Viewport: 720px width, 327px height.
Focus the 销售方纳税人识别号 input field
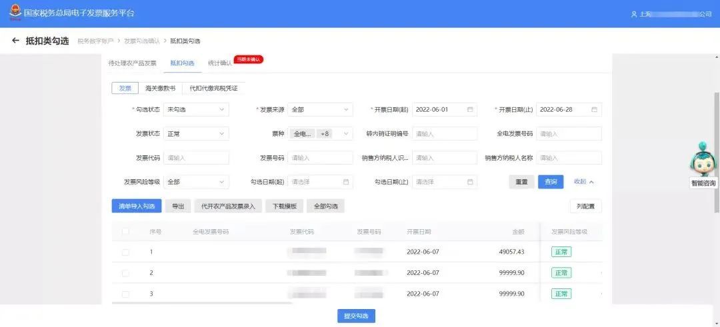pos(445,158)
